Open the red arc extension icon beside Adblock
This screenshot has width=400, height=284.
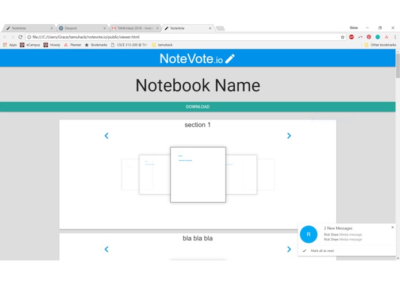360,37
